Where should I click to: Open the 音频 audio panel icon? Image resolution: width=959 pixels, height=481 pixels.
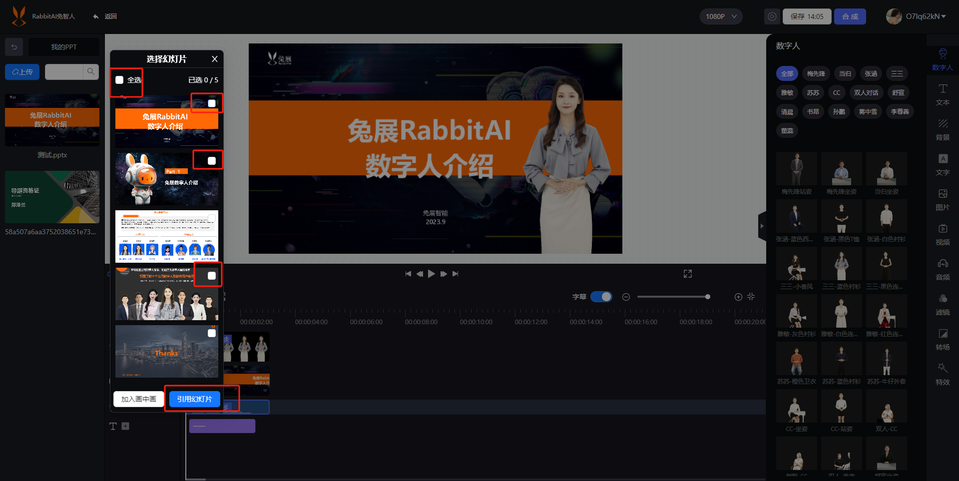943,264
